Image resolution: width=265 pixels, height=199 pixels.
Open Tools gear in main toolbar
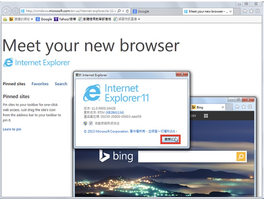pos(257,11)
